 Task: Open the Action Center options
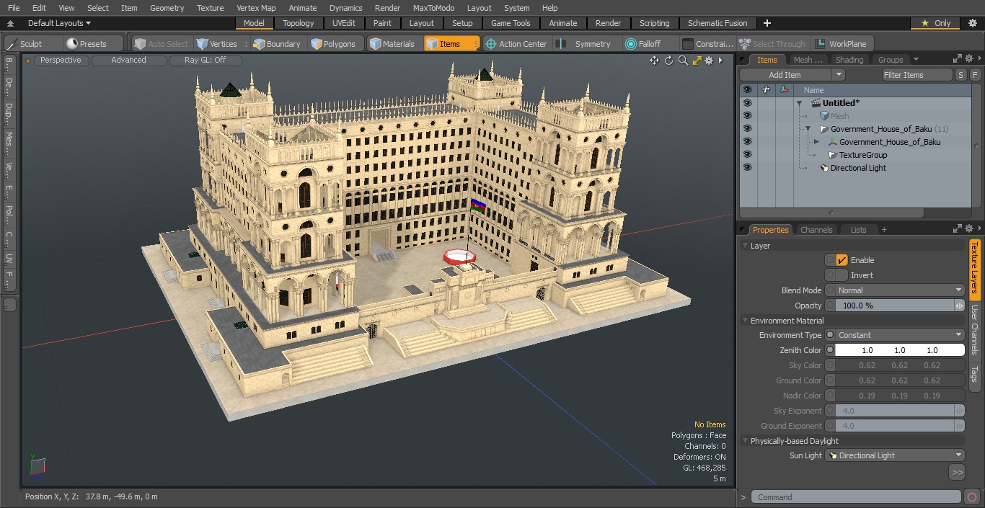(516, 44)
